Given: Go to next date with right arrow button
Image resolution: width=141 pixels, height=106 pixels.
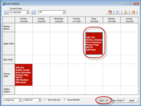Looking at the screenshot, I should coord(33,12).
